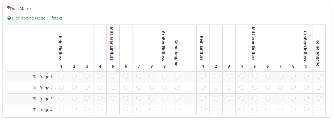Image resolution: width=333 pixels, height=120 pixels.
Task: Select 8 for Teilfrage 4 in right scale
Action: click(293, 109)
